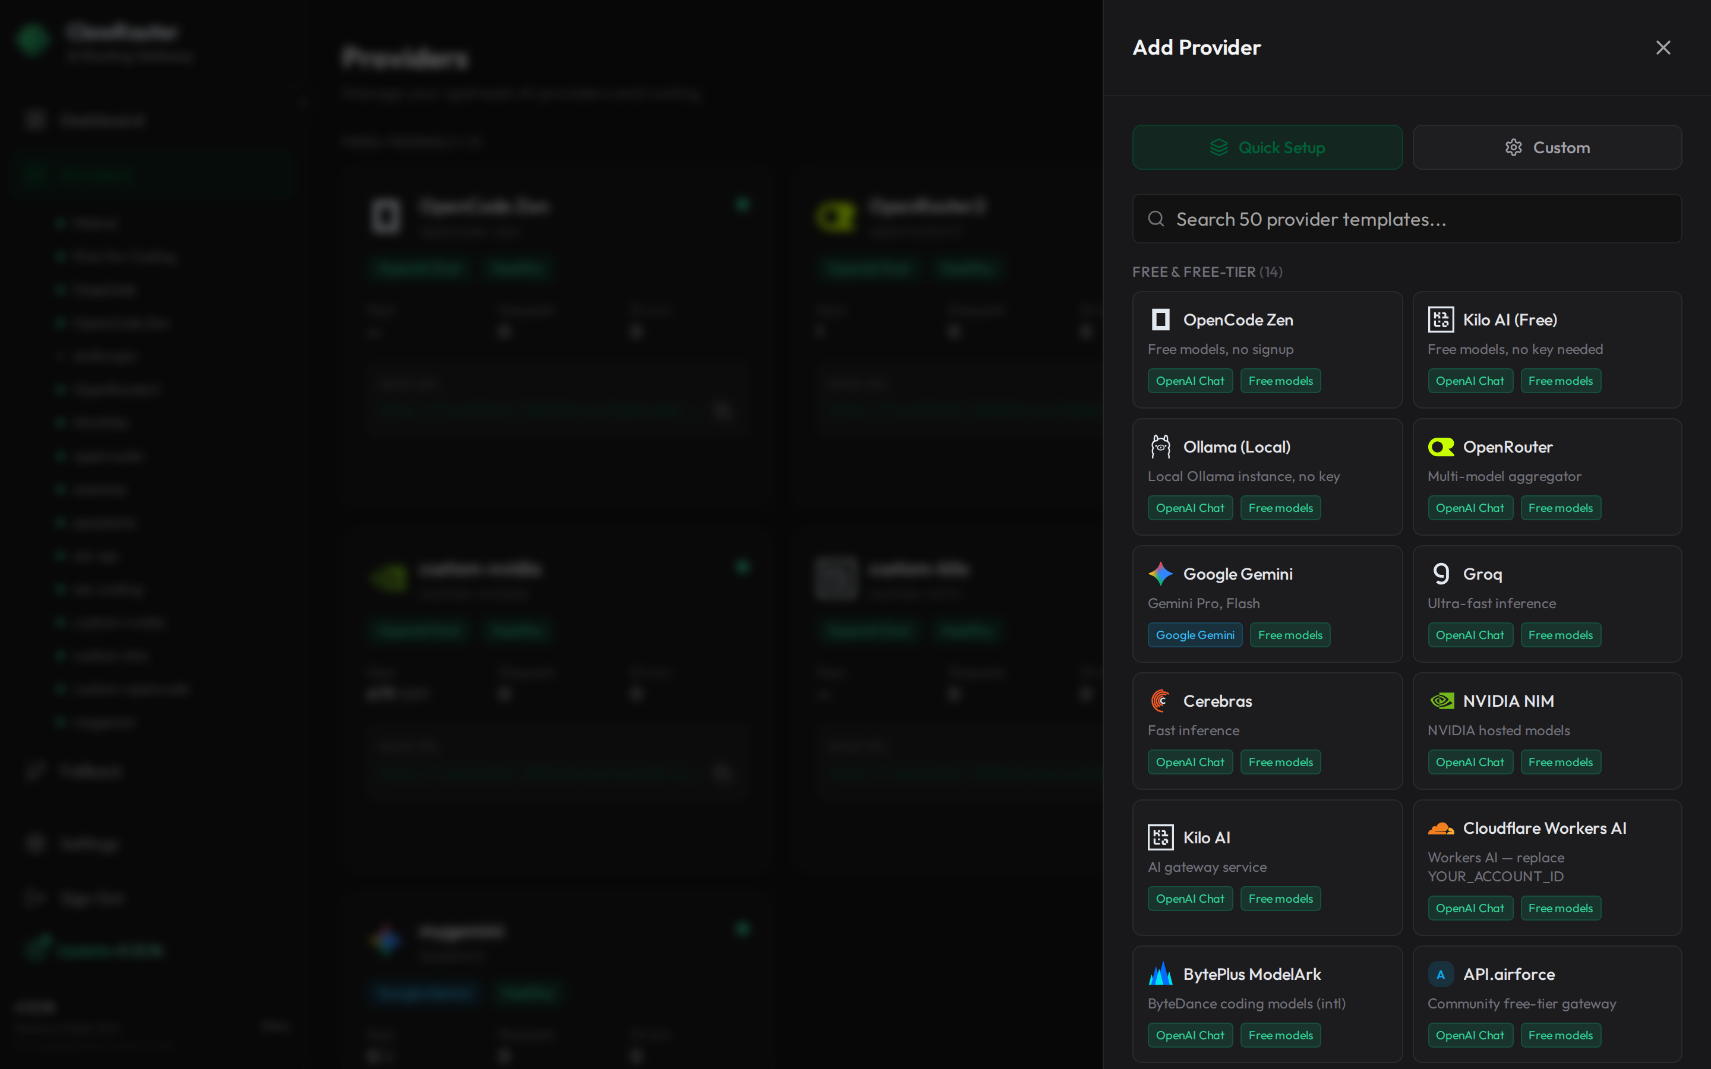Screen dimensions: 1711x1069
Task: Select the OpenCode Zen provider name
Action: click(x=1238, y=320)
